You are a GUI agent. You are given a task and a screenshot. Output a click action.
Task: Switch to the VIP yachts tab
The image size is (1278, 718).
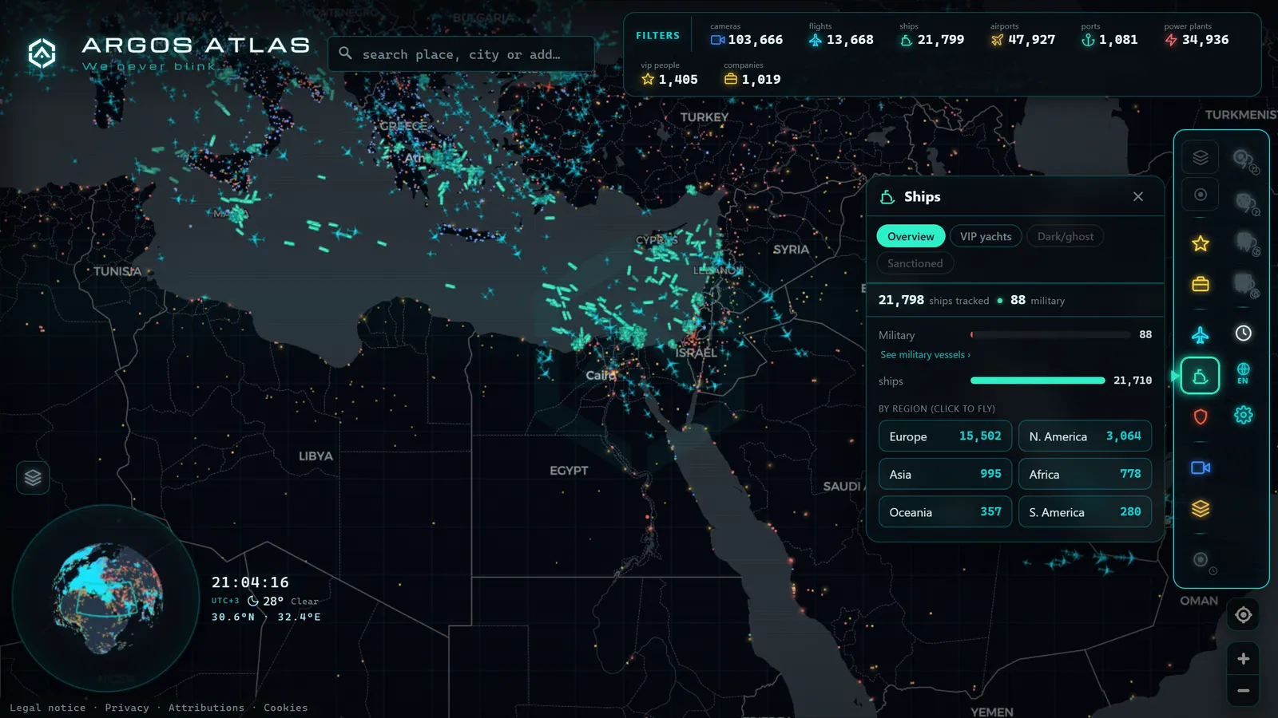pyautogui.click(x=986, y=236)
